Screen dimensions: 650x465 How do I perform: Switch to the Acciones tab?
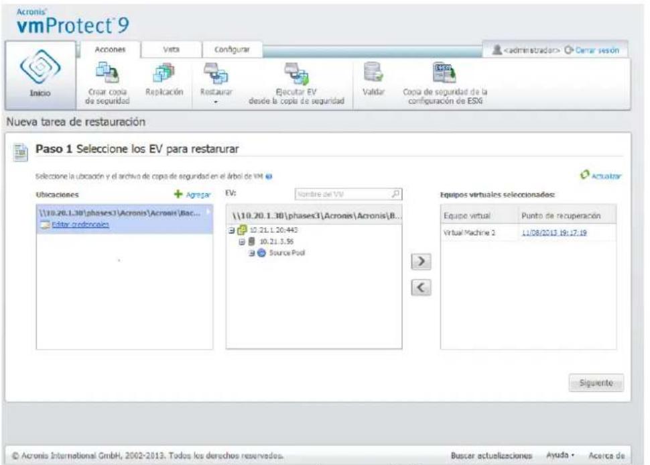click(x=110, y=50)
